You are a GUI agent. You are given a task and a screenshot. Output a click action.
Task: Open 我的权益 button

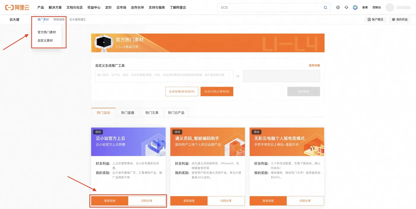tap(400, 20)
